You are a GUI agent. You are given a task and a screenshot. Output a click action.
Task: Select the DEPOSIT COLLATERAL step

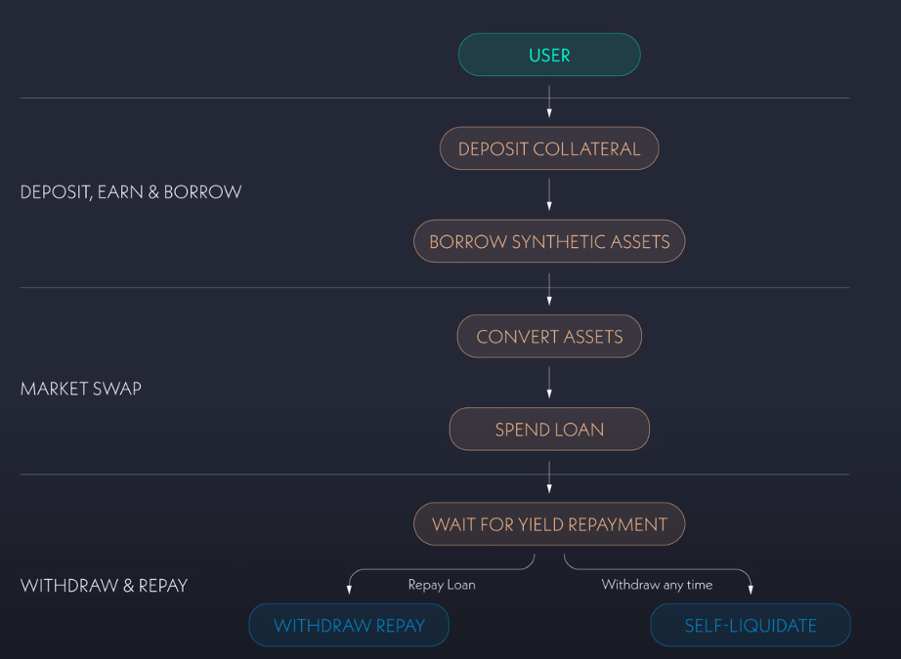(549, 149)
